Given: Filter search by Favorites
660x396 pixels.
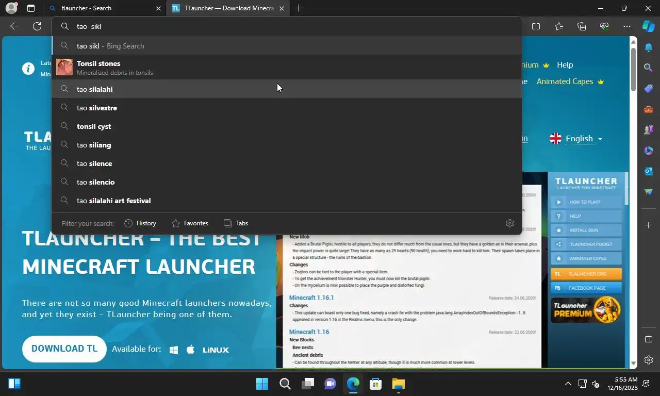Looking at the screenshot, I should (190, 223).
